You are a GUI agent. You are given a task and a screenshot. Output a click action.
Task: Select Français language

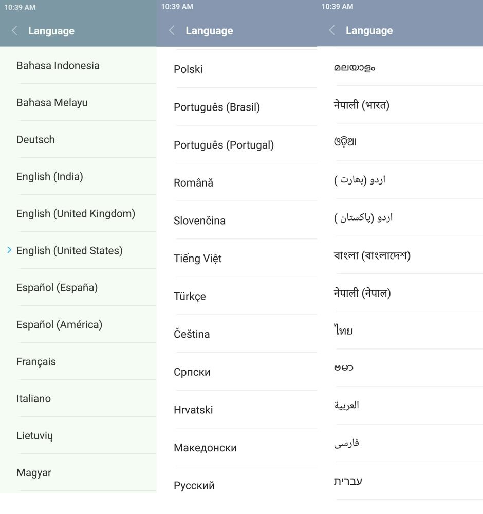(36, 362)
